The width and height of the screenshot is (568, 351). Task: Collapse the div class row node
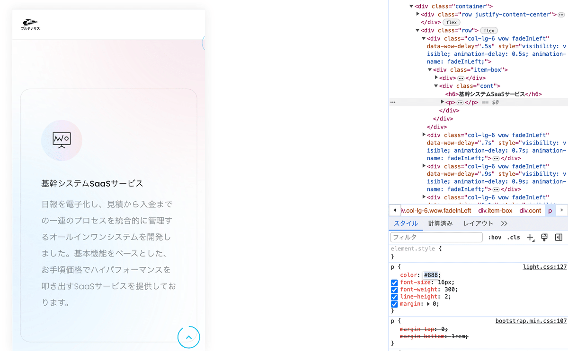click(x=417, y=31)
